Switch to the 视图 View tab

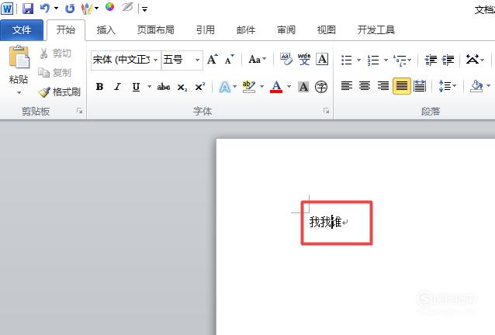(326, 30)
